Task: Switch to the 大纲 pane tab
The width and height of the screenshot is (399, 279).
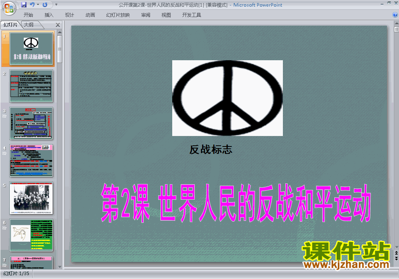Action: coord(29,24)
